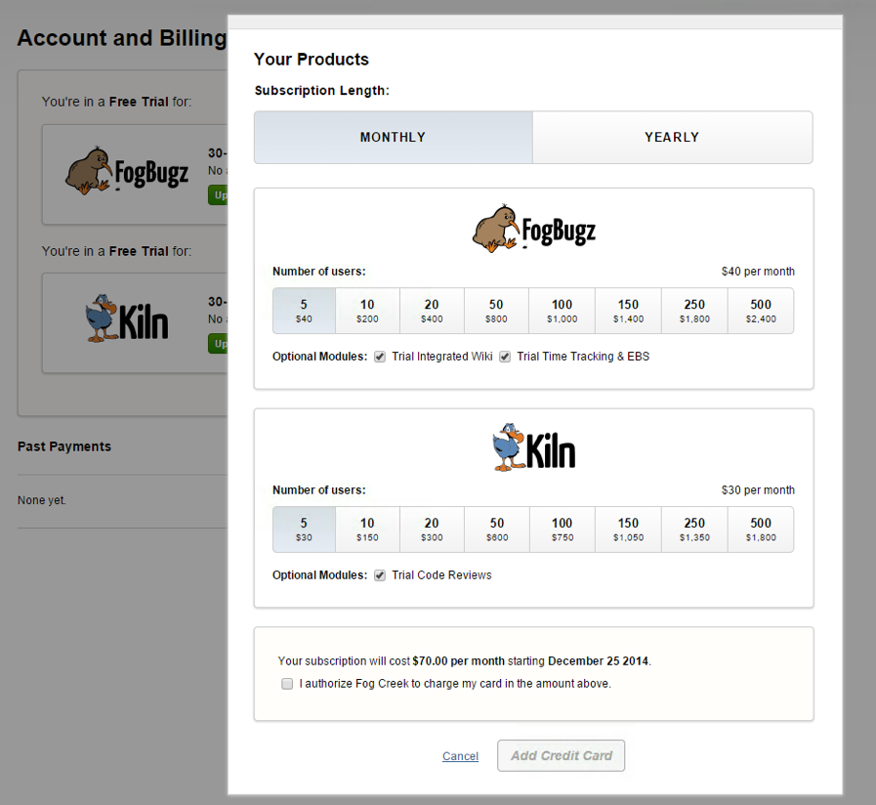
Task: Click the 'Account and Billing' page title
Action: 122,38
